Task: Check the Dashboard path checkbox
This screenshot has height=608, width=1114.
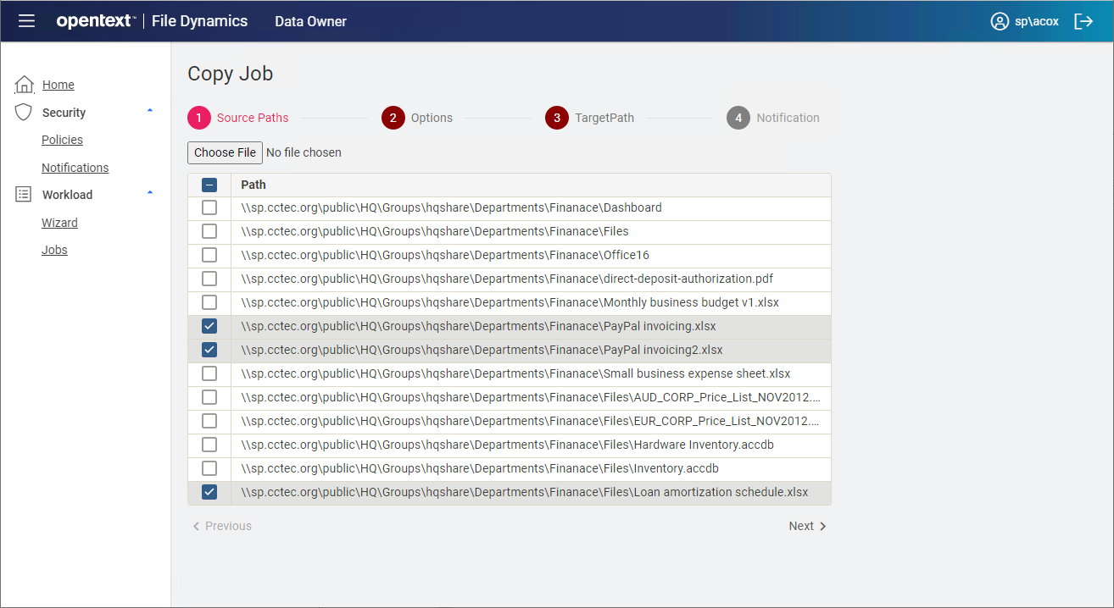Action: coord(209,207)
